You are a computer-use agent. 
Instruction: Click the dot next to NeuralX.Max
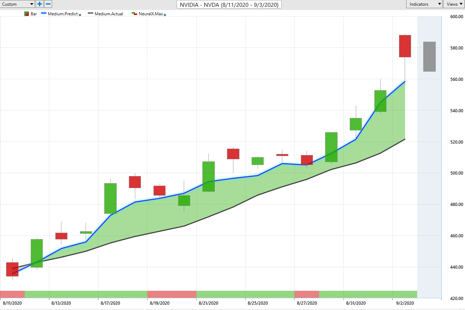click(x=165, y=15)
